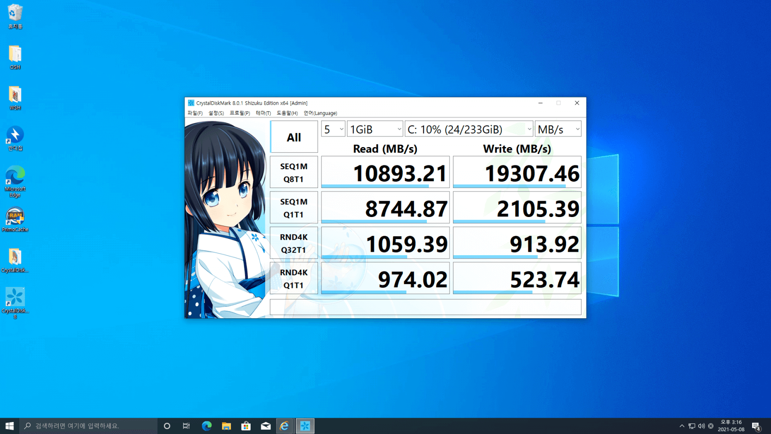Click the RND4K Q32T1 write result 913.92
The width and height of the screenshot is (771, 434).
click(x=517, y=243)
